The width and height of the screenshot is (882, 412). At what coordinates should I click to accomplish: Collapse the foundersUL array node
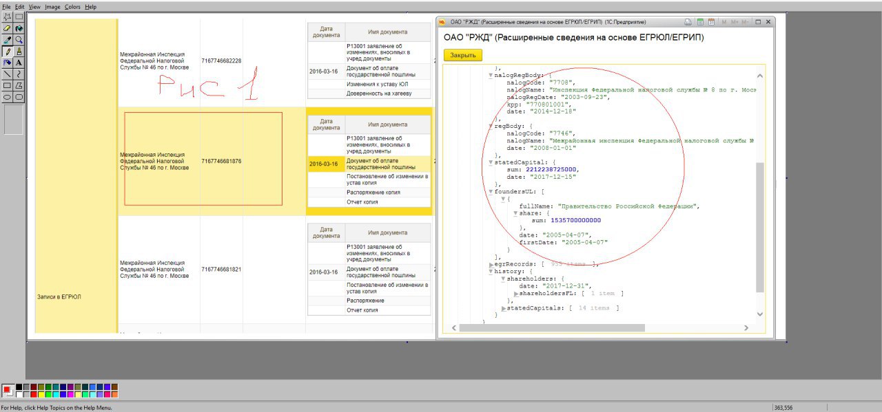[x=491, y=192]
